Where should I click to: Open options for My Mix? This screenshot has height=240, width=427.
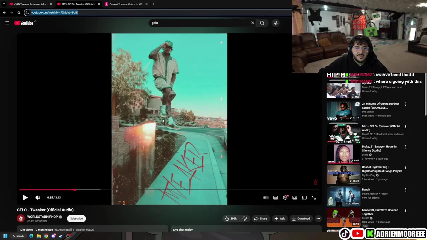point(406,84)
